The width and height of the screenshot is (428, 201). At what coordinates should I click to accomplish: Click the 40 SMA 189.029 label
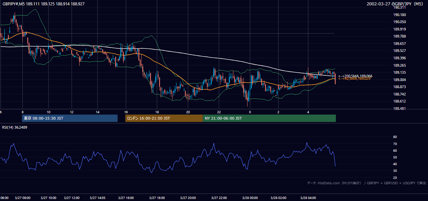click(x=354, y=78)
